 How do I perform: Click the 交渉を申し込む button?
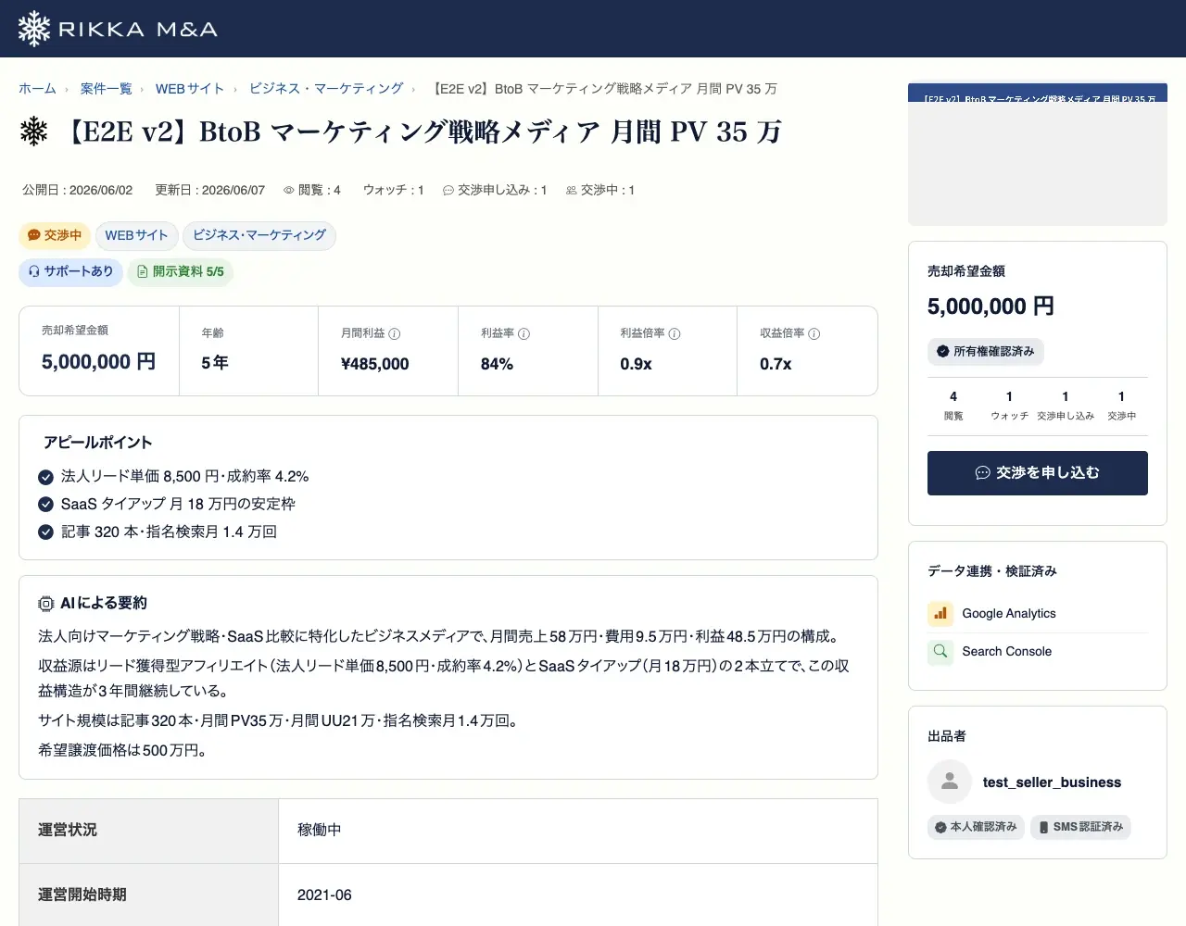(x=1038, y=473)
